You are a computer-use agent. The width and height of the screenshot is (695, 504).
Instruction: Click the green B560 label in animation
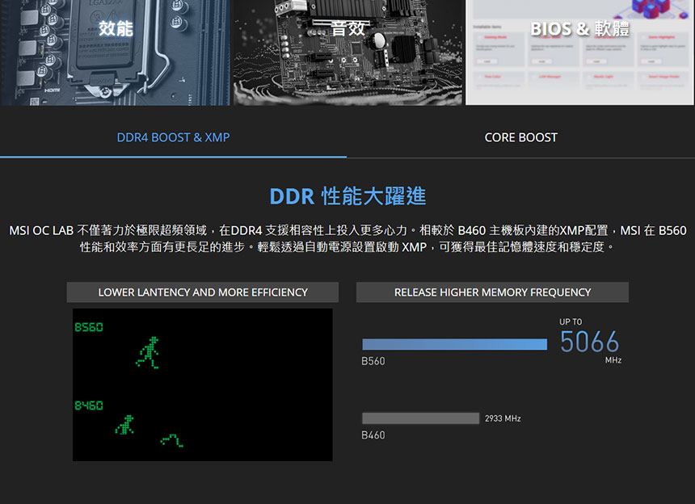89,327
